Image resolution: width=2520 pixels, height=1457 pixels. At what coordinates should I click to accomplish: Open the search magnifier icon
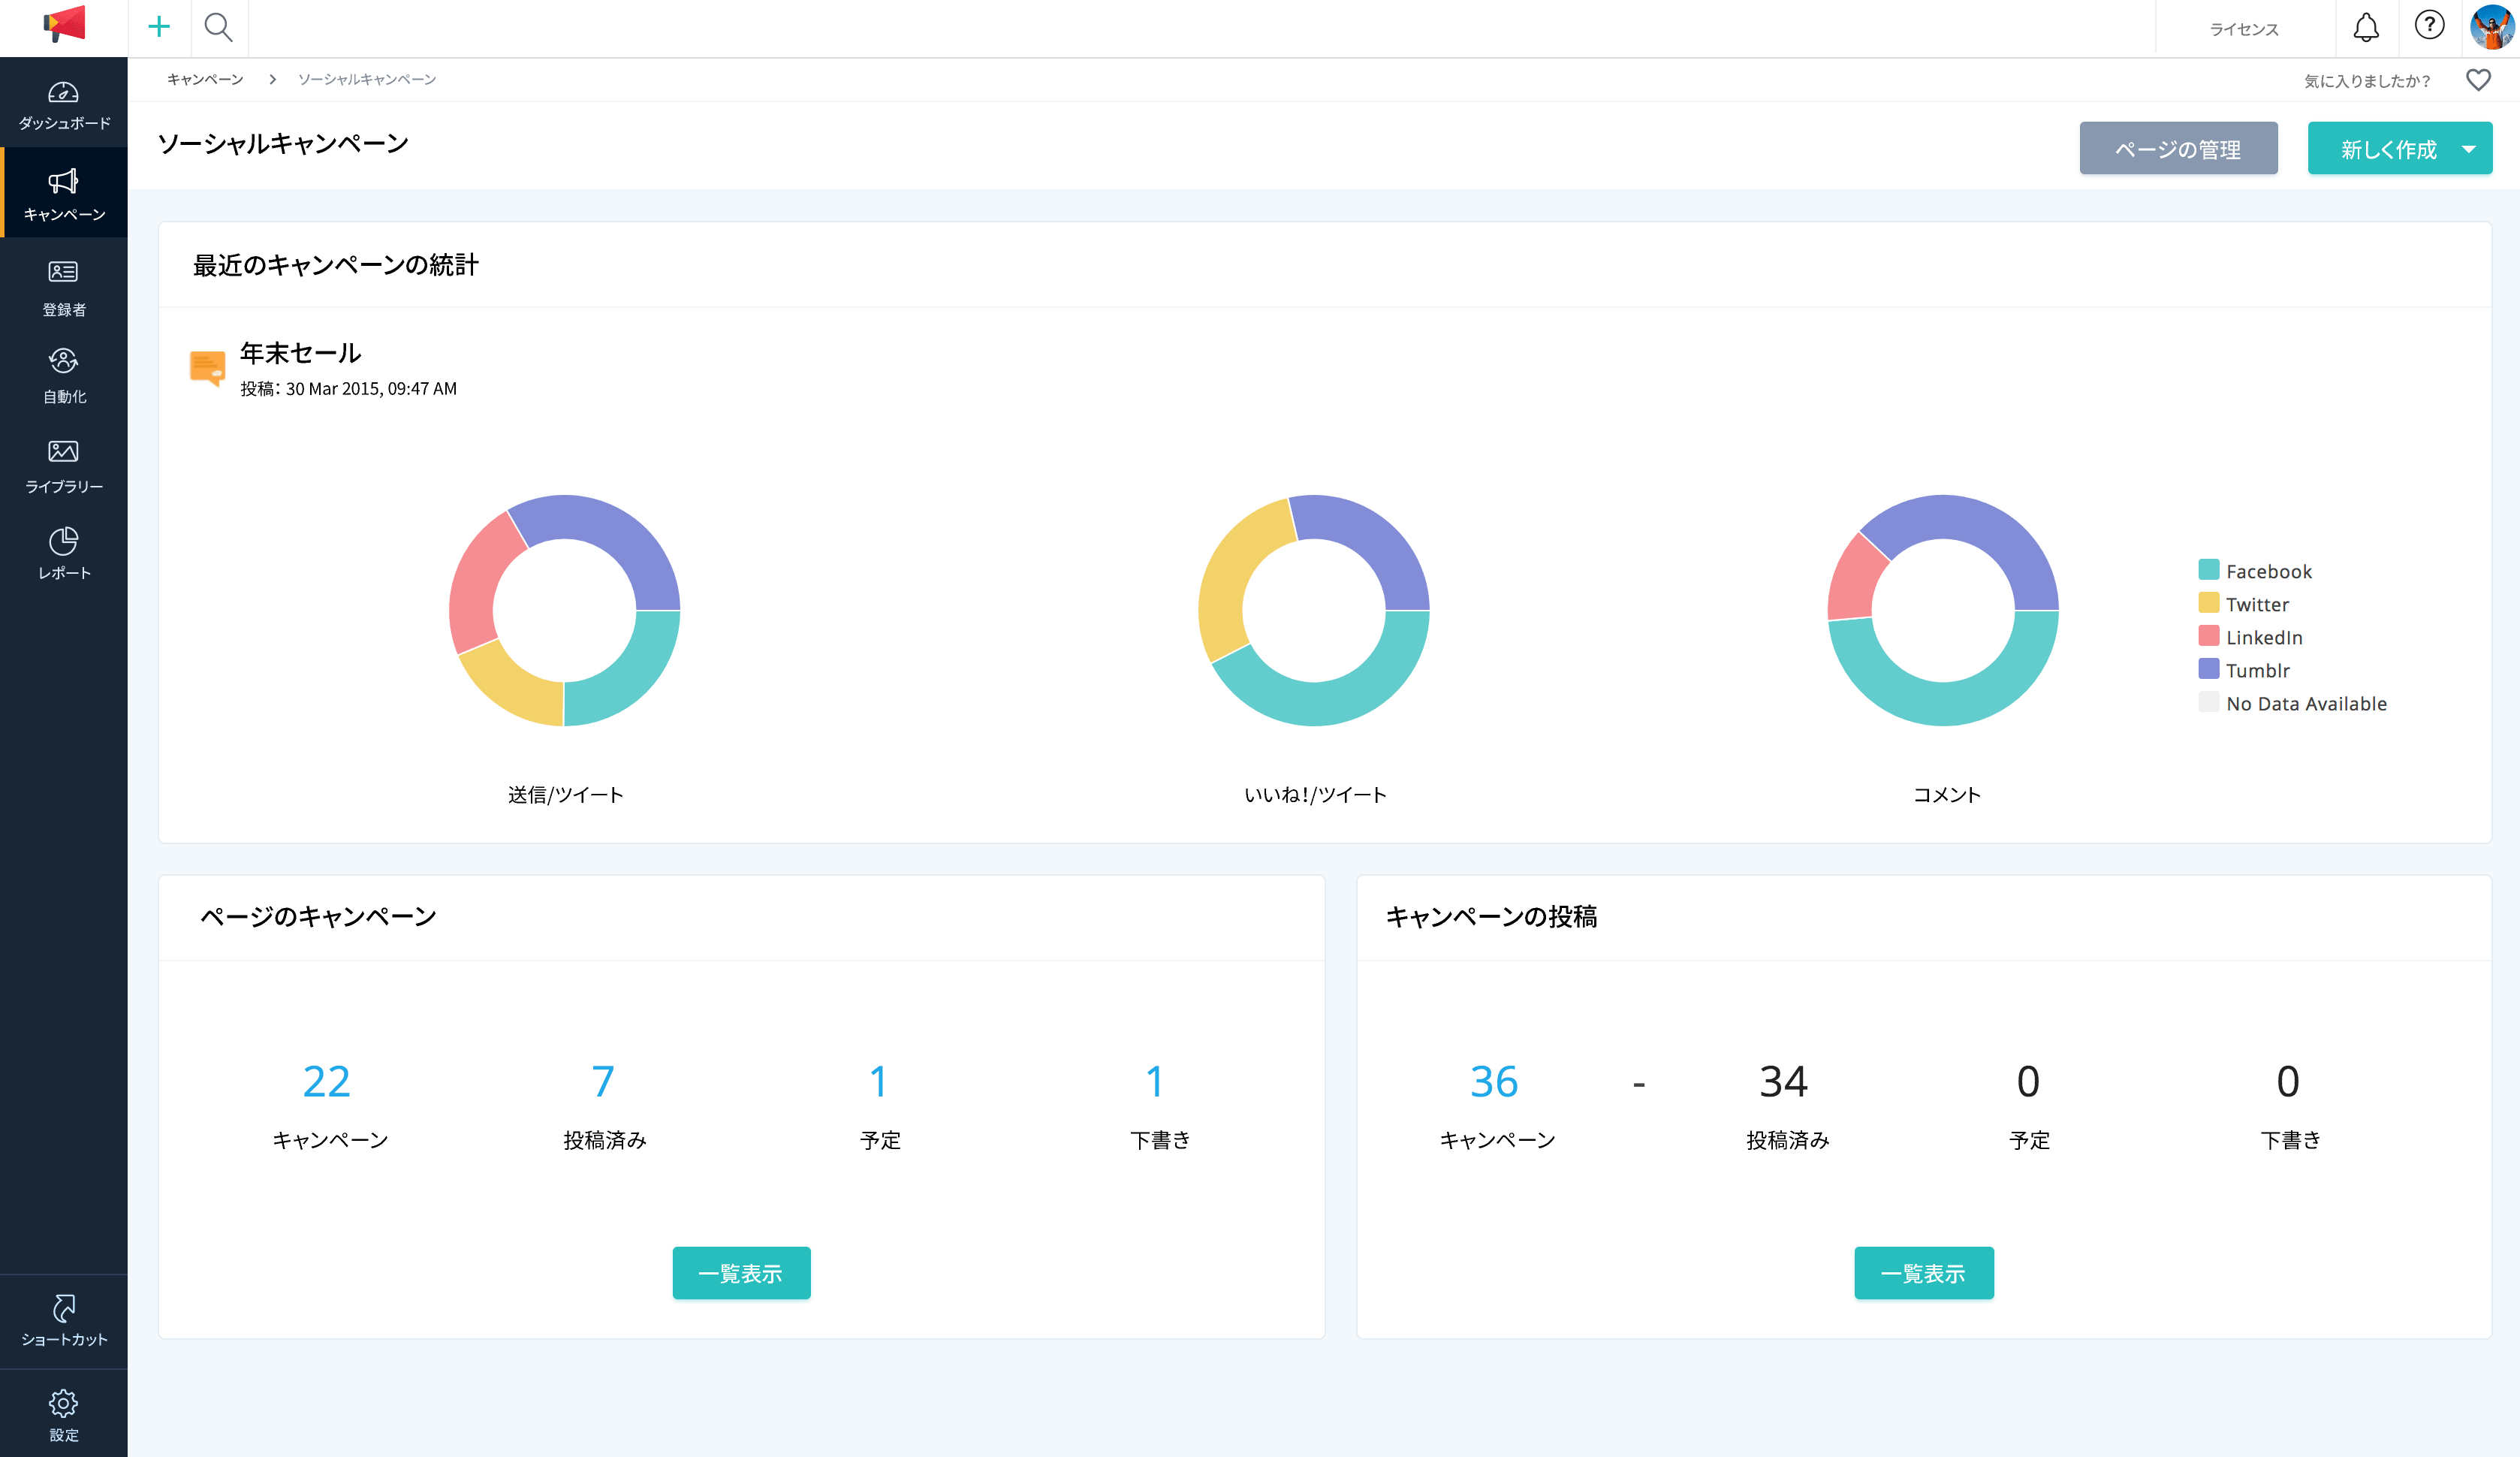click(x=218, y=27)
